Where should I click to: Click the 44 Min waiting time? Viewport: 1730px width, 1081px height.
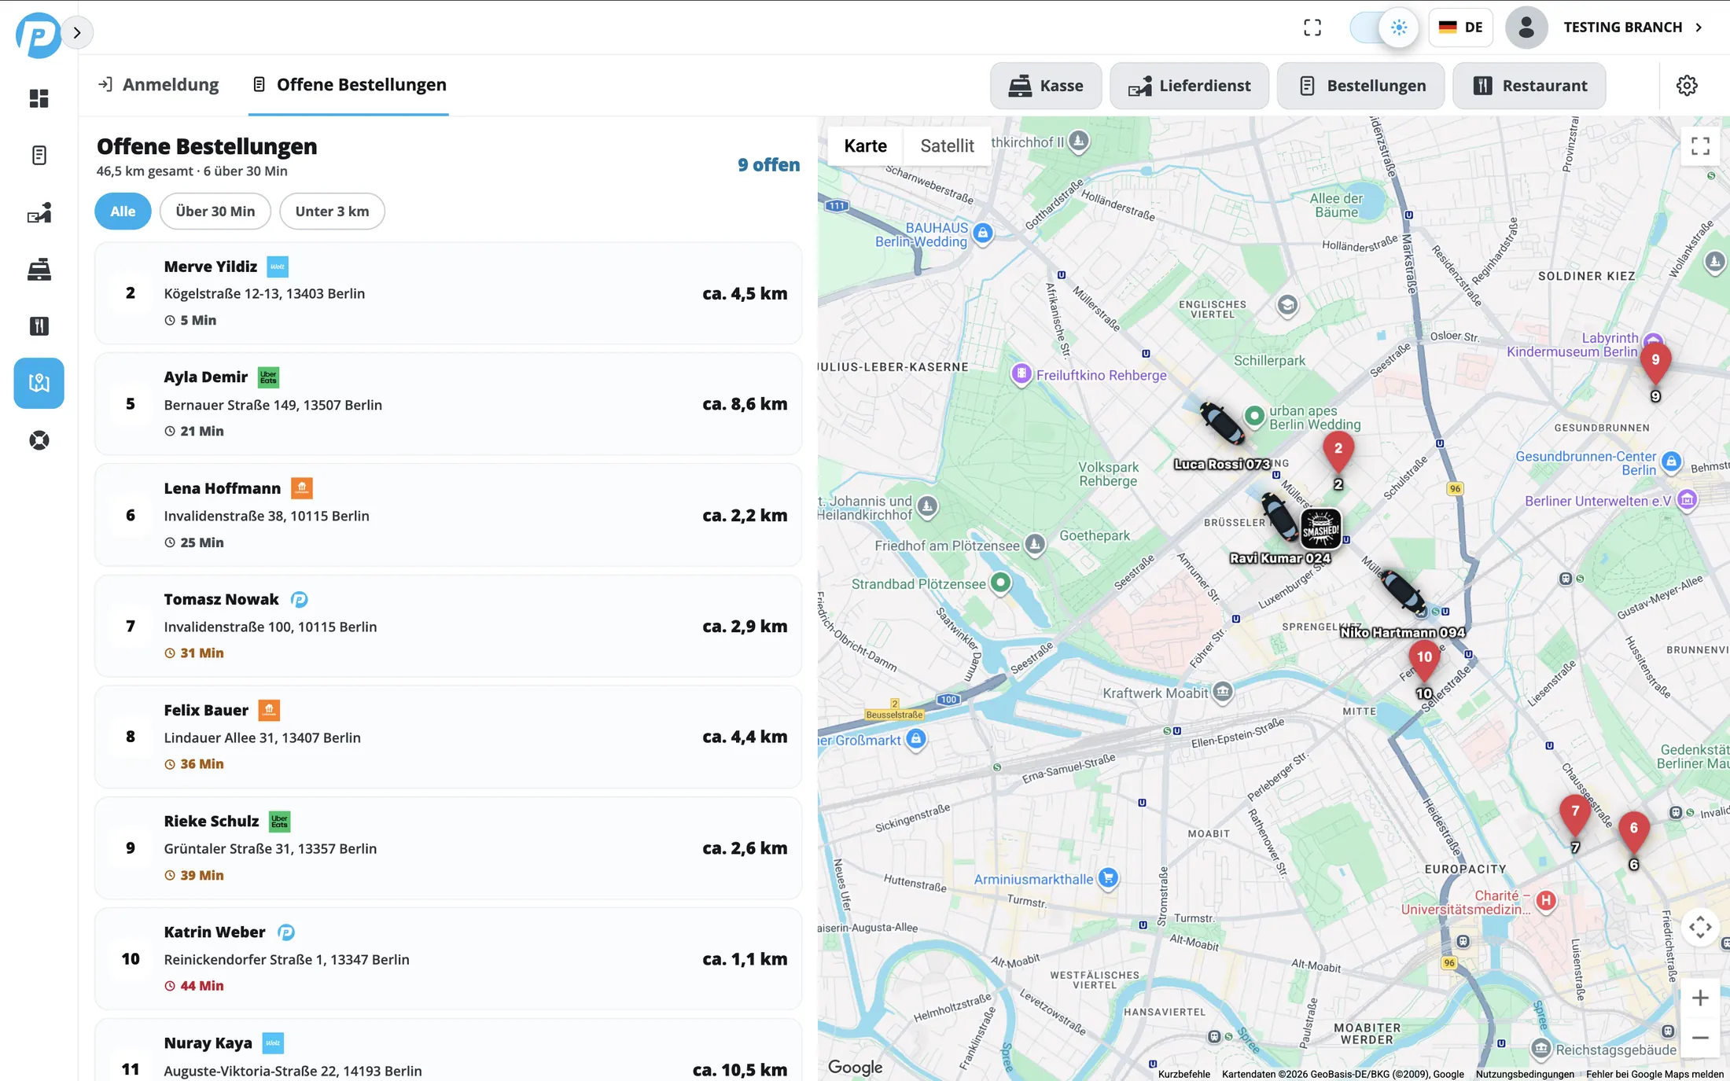[x=202, y=986]
